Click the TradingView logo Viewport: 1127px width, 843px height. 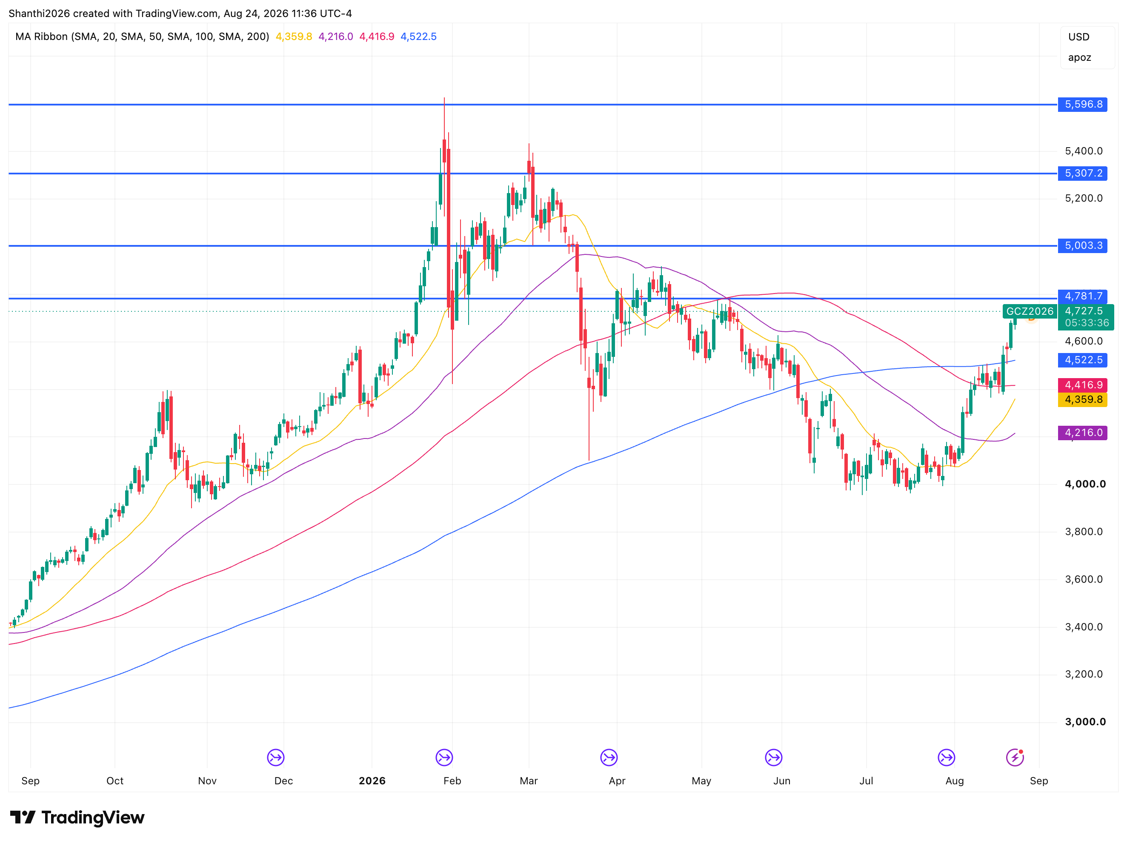point(77,817)
